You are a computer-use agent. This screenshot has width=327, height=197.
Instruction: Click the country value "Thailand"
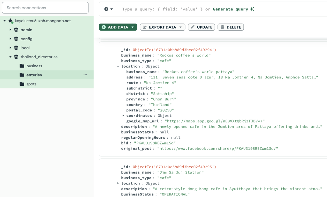pyautogui.click(x=160, y=105)
